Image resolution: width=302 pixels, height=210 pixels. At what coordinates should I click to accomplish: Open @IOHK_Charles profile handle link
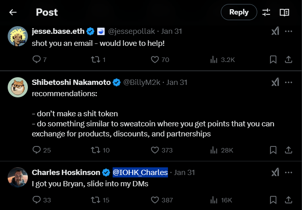pyautogui.click(x=140, y=172)
